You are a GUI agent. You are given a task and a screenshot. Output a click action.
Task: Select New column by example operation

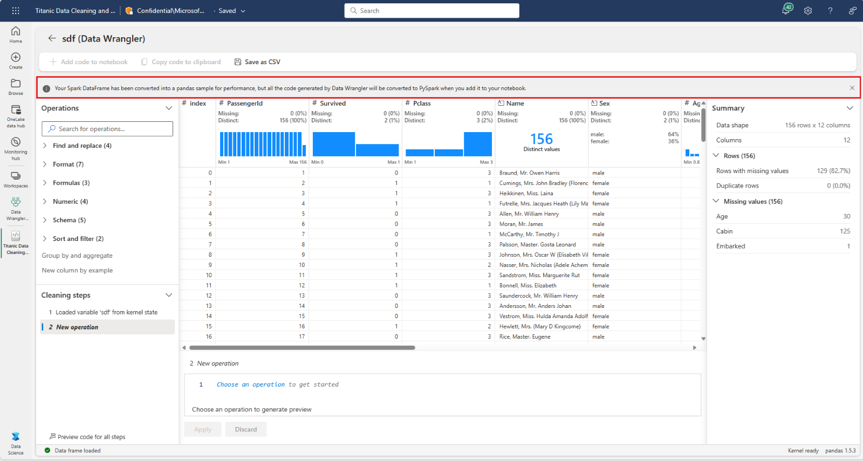[77, 271]
